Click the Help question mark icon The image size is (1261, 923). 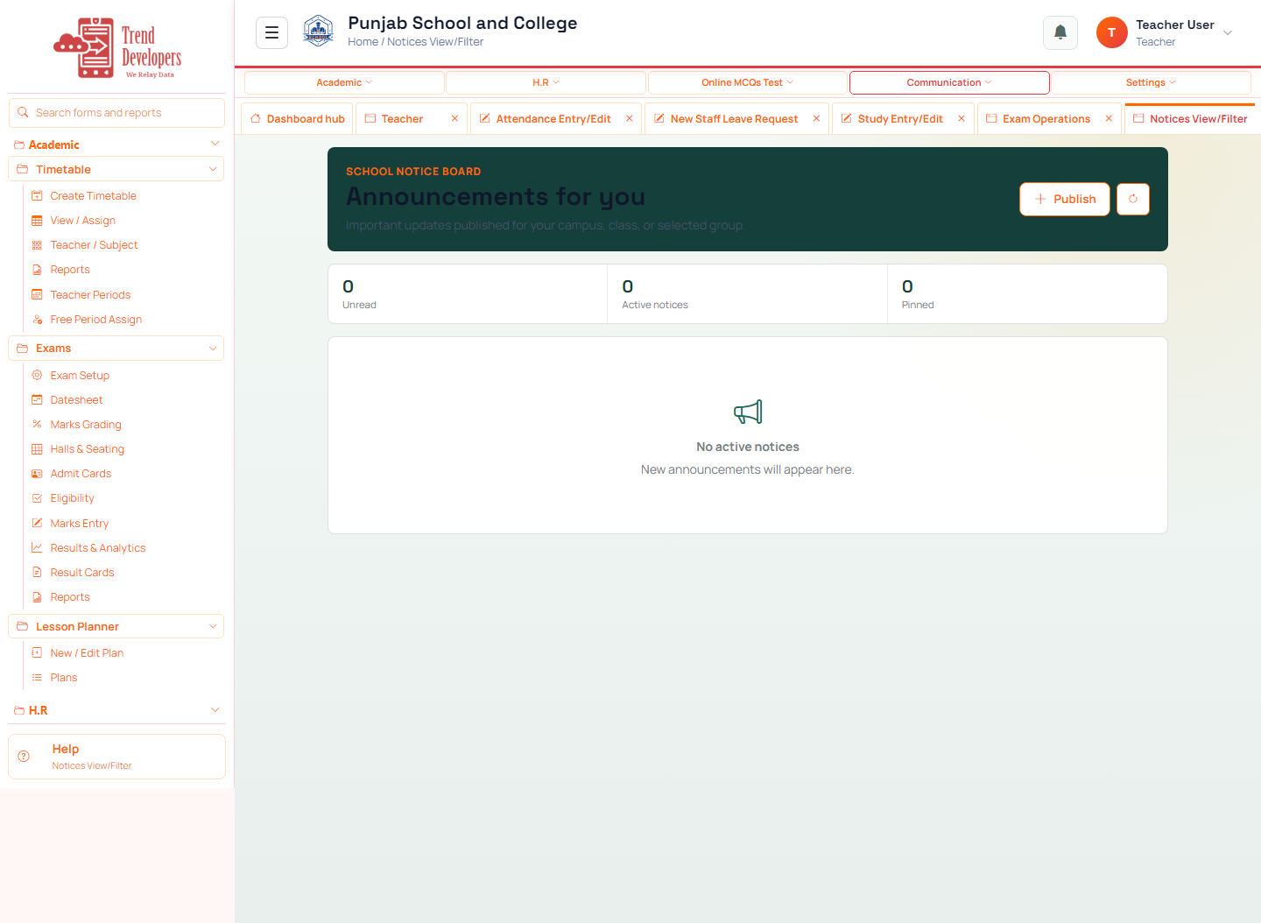click(24, 756)
